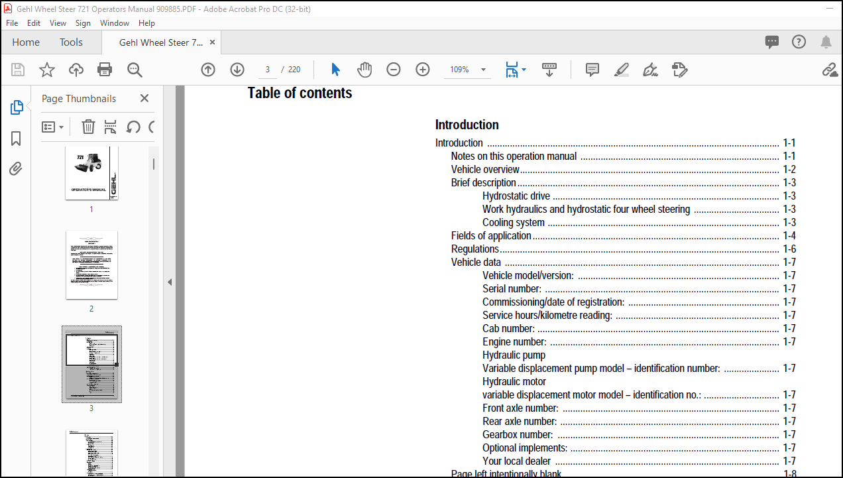
Task: Open the sign document pen tool
Action: tap(650, 70)
